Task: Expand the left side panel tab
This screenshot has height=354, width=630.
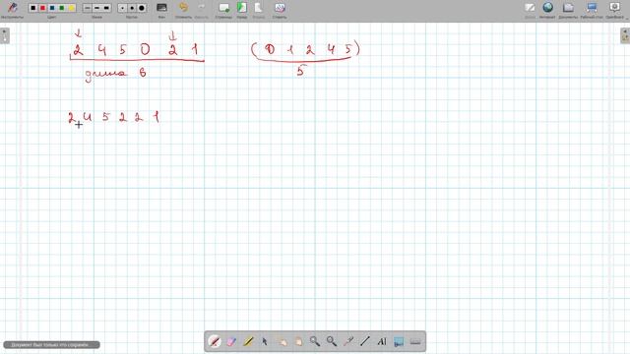Action: click(x=4, y=35)
